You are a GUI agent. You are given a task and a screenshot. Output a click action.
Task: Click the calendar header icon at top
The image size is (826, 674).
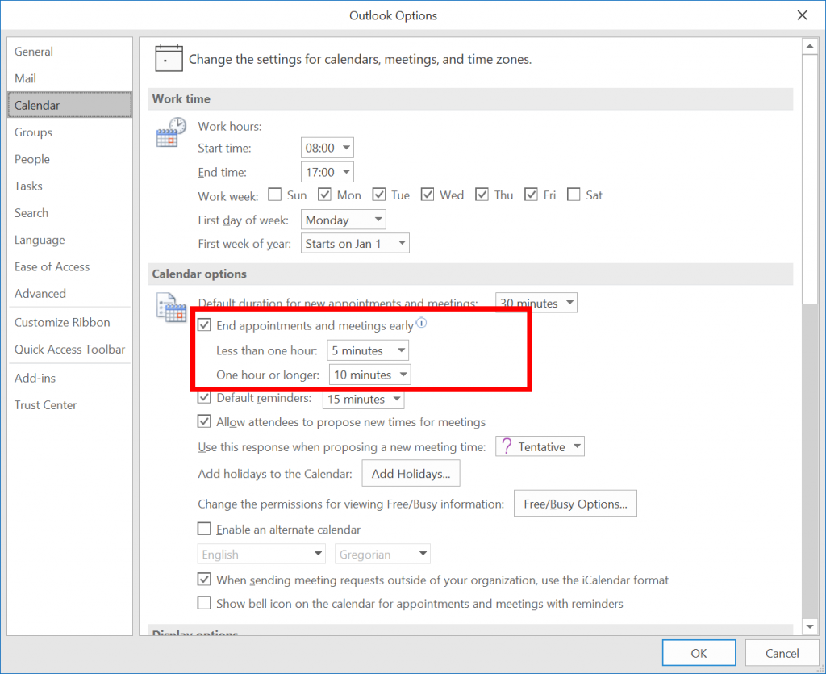pyautogui.click(x=168, y=59)
